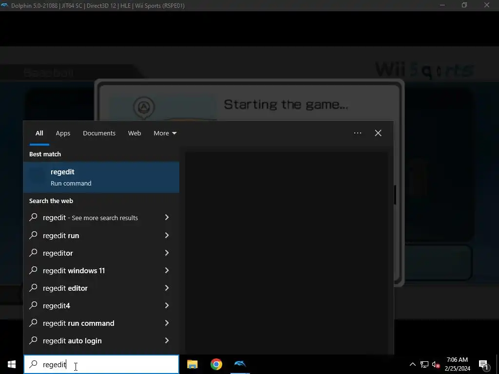
Task: Close the search panel with X
Action: point(378,133)
